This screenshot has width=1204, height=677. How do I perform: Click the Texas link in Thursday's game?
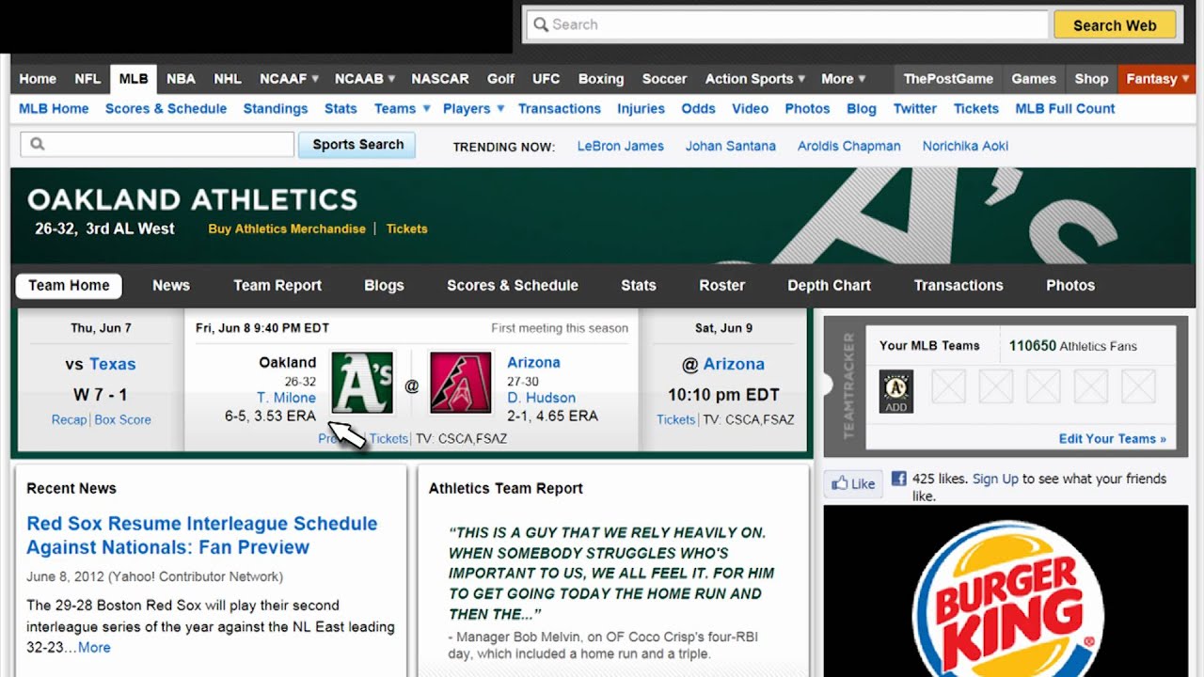pyautogui.click(x=112, y=364)
